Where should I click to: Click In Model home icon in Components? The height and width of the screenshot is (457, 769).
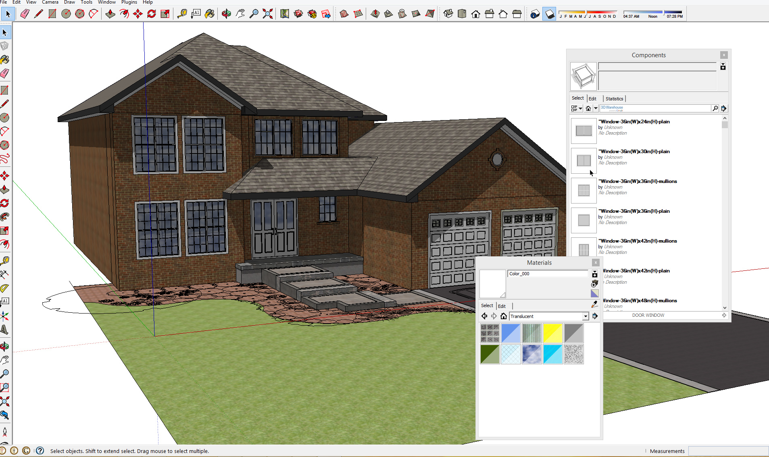click(588, 108)
